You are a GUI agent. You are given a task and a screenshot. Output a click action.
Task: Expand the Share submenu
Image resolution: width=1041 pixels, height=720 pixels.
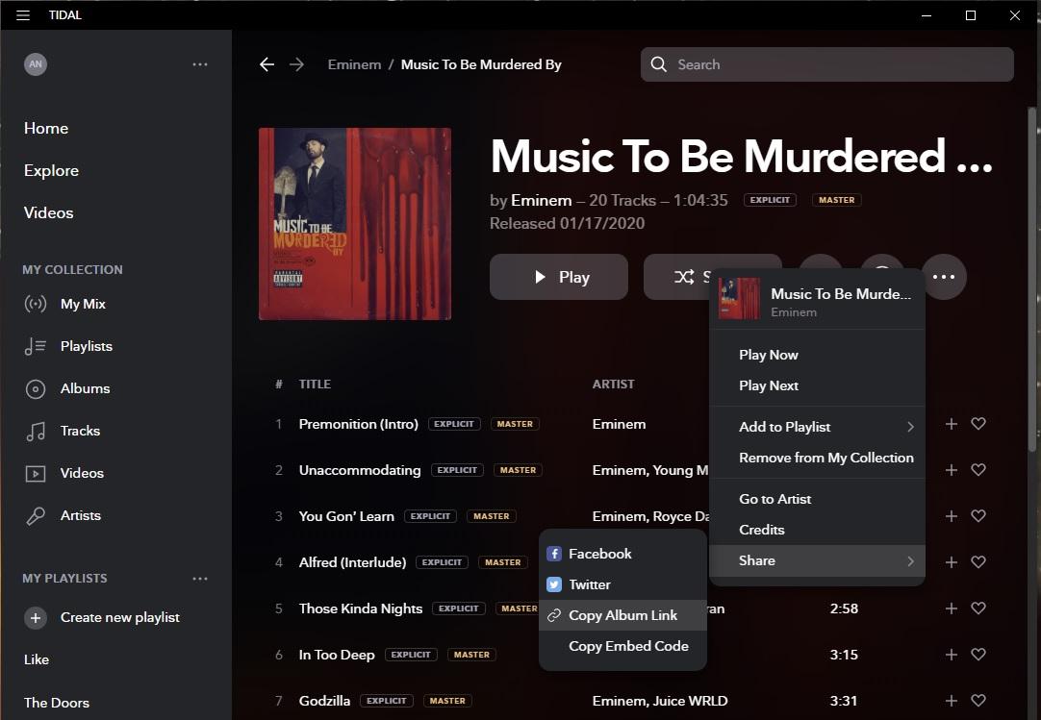pyautogui.click(x=825, y=560)
